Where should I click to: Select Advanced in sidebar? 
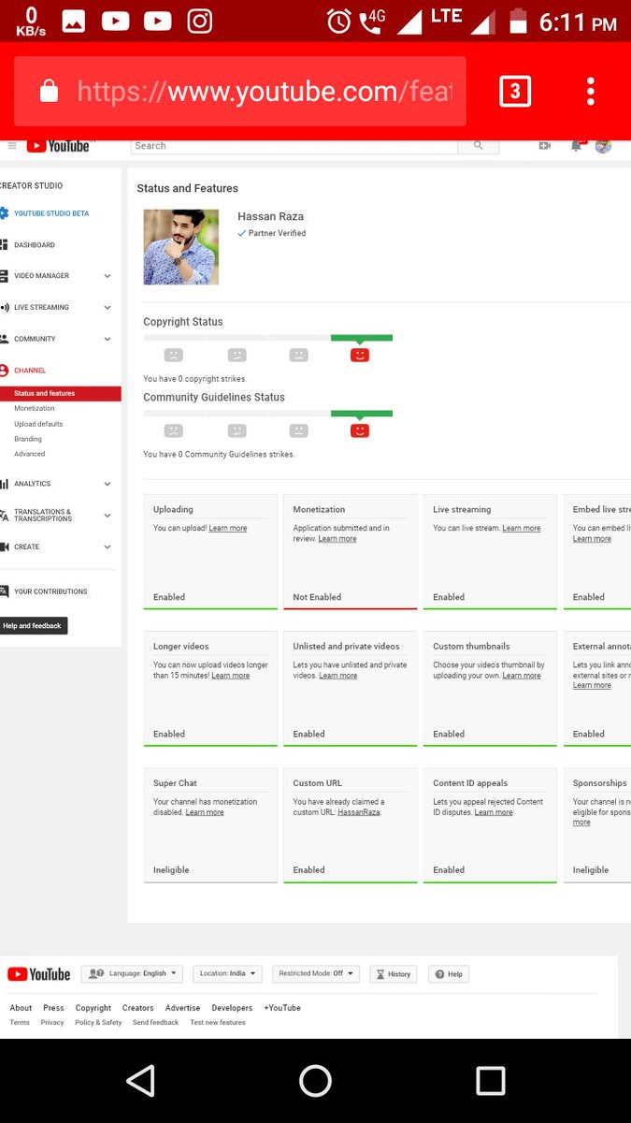pyautogui.click(x=30, y=454)
